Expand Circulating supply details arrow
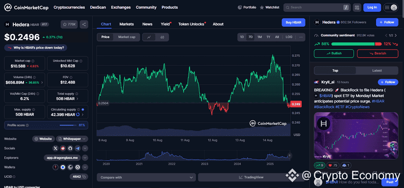This screenshot has height=188, width=404. point(83,115)
